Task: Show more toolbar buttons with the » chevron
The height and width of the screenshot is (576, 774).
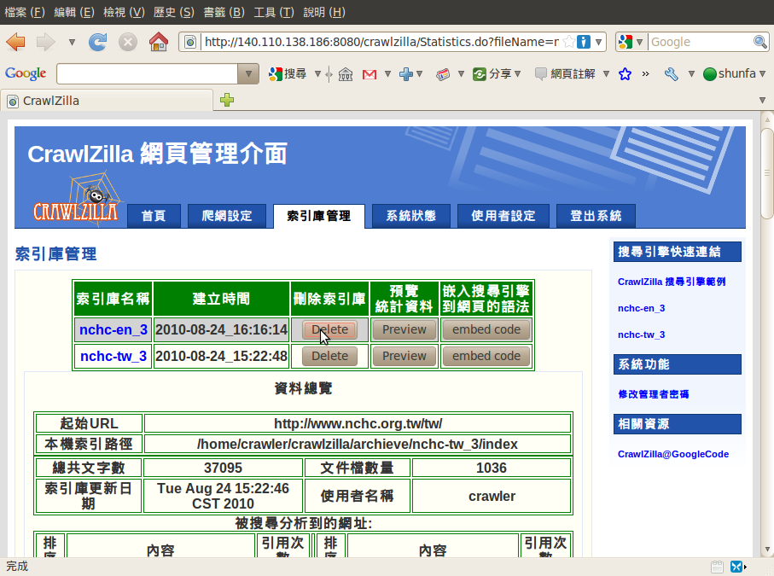Action: [646, 74]
